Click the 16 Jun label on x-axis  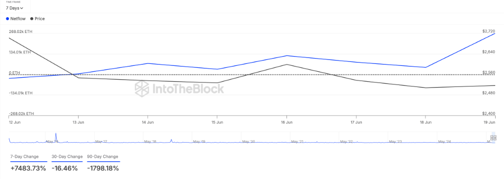286,122
